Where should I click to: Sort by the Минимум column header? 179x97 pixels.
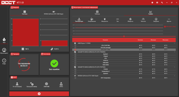pos(153,40)
